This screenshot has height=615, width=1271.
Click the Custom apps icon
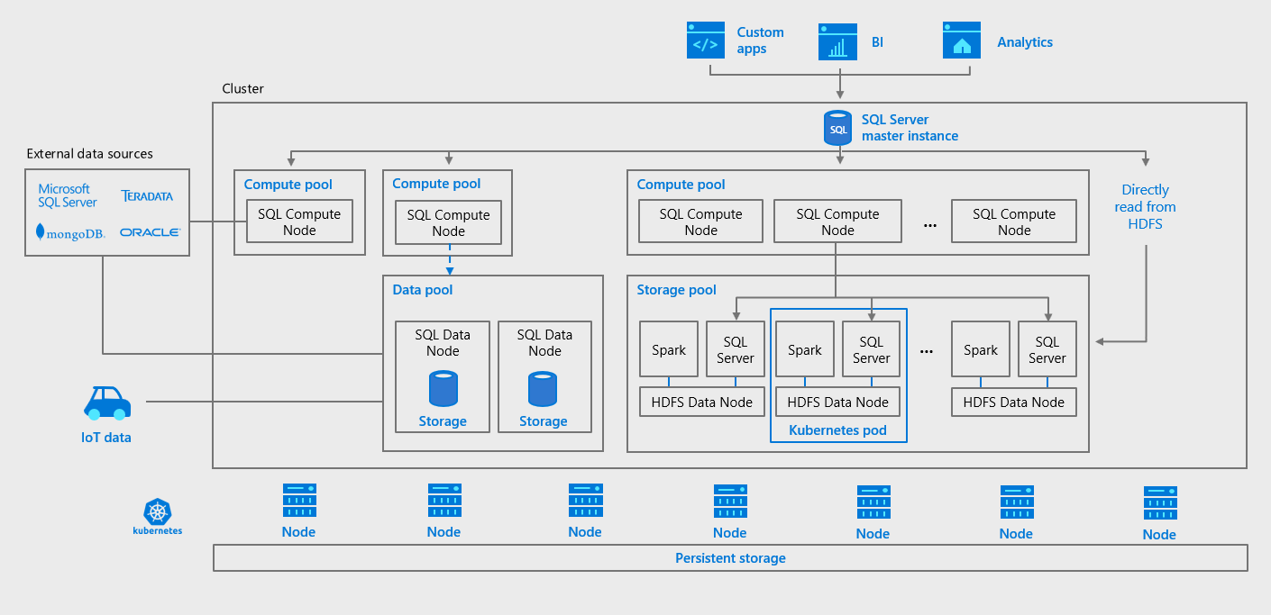pyautogui.click(x=705, y=40)
